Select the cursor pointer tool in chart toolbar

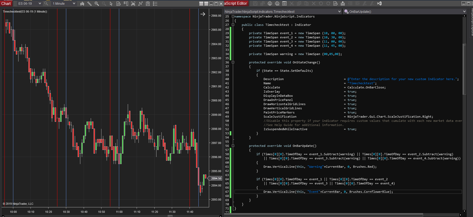tap(111, 4)
